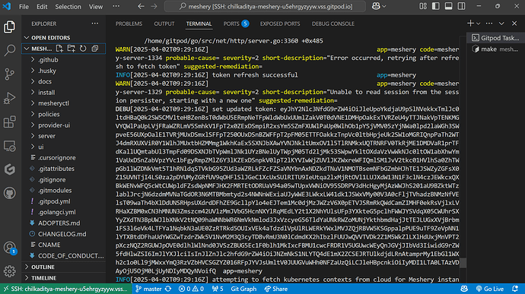Open the Selection menu

point(68,6)
